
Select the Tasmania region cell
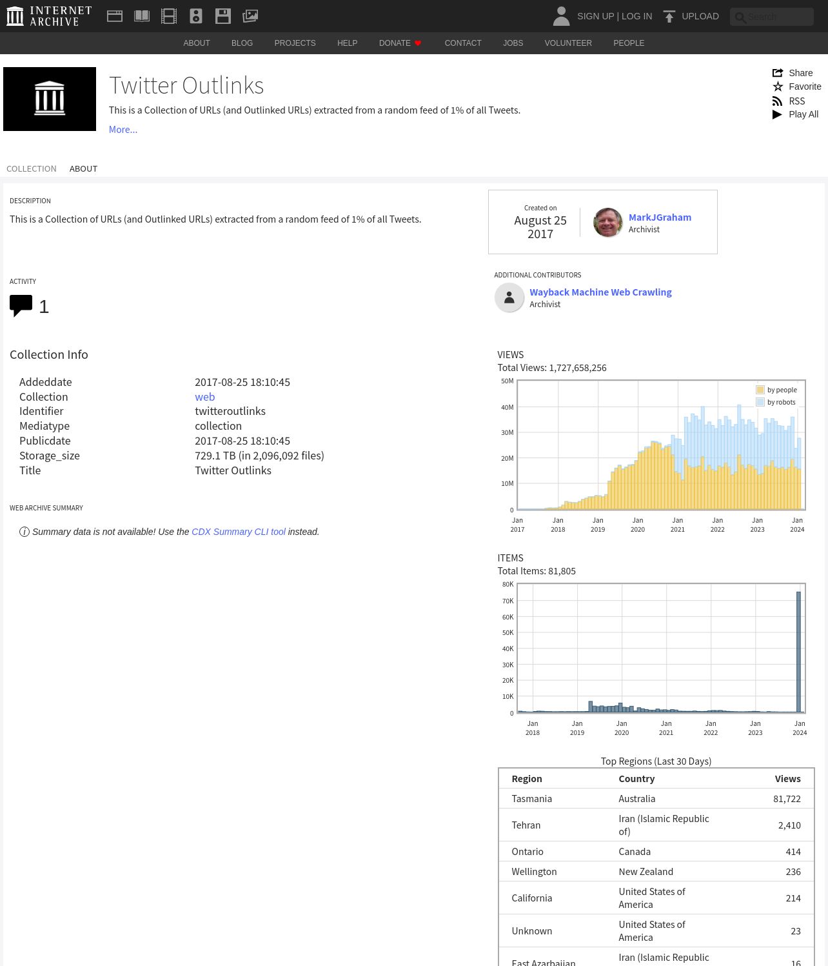(532, 799)
